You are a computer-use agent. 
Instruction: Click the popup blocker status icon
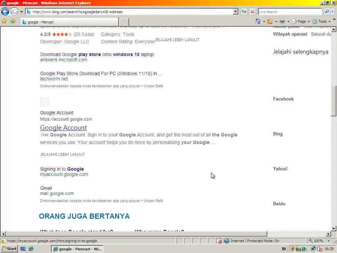(219, 241)
